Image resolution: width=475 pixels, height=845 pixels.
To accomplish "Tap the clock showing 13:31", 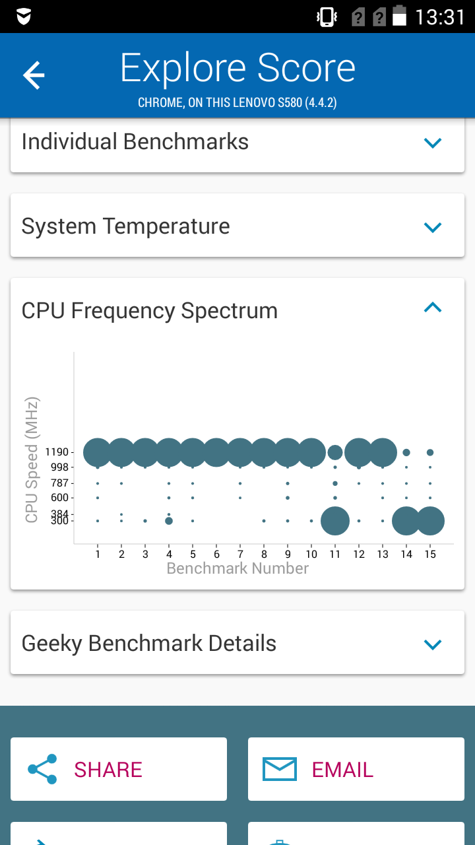I will click(x=440, y=17).
